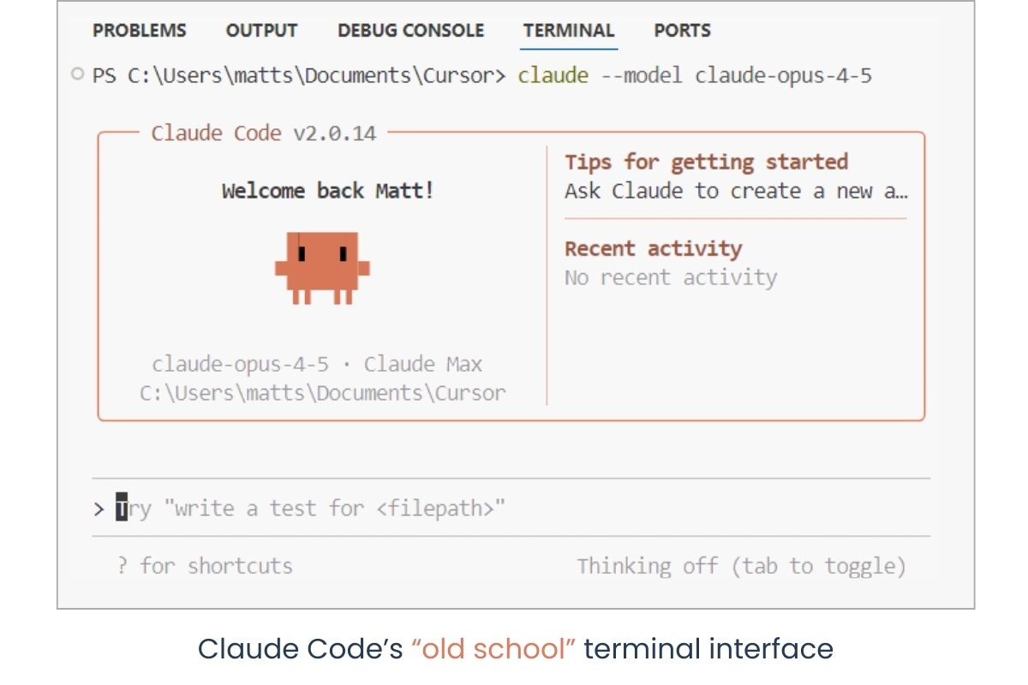
Task: Focus the prompt input reading "write a test for <filepath>"
Action: (x=511, y=509)
